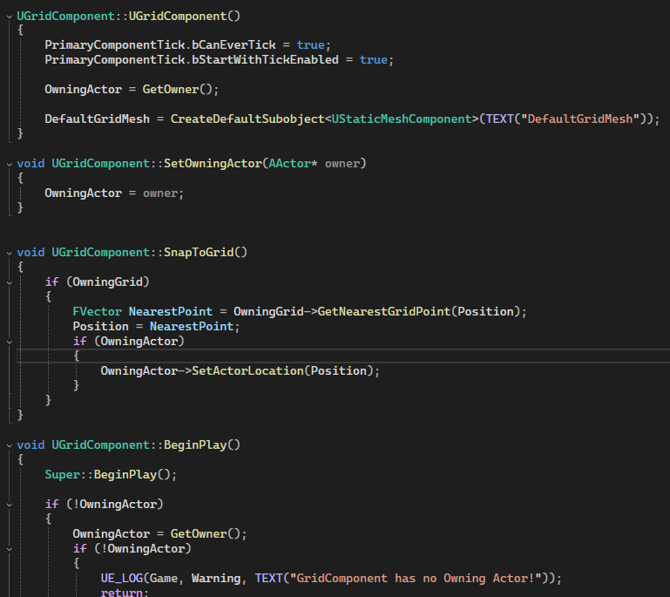The height and width of the screenshot is (597, 670).
Task: Click the bStartWithTickEnabled text
Action: click(x=265, y=59)
